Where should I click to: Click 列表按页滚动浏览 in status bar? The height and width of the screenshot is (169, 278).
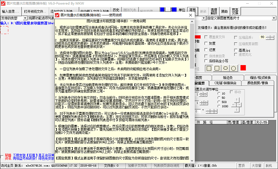coord(166,166)
